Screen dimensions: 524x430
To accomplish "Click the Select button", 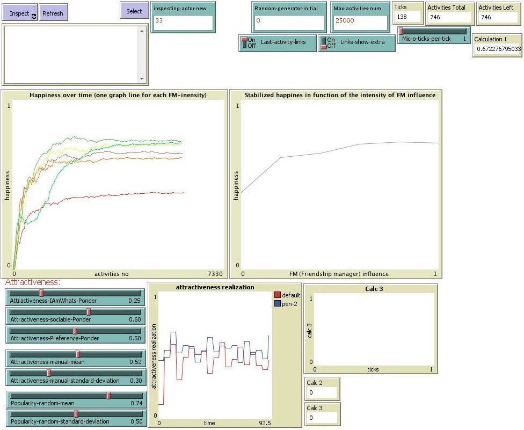I will pos(134,11).
